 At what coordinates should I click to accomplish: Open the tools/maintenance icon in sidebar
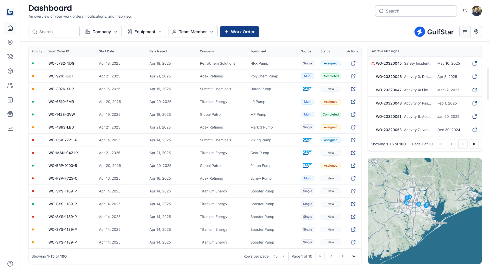pos(10,57)
